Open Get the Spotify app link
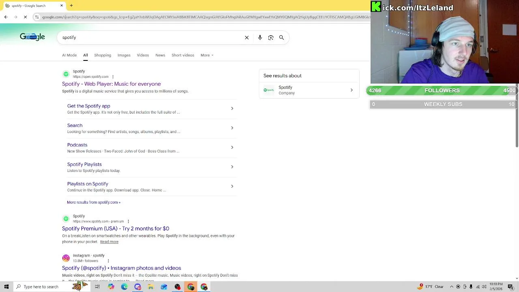The height and width of the screenshot is (292, 519). pos(89,106)
